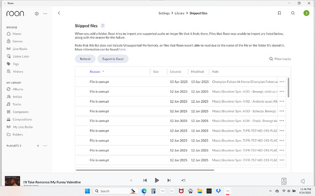This screenshot has height=196, width=315.
Task: Sort by the Modified column header
Action: point(197,72)
